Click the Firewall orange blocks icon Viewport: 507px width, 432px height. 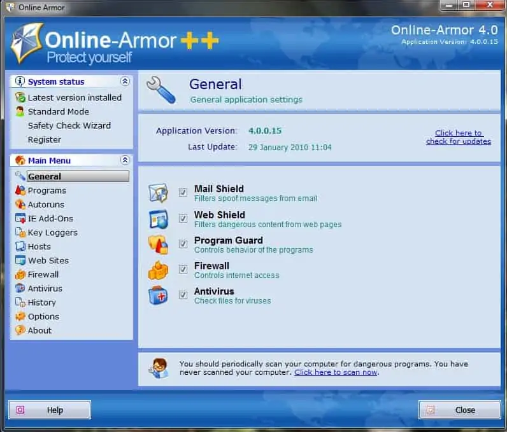(x=158, y=270)
